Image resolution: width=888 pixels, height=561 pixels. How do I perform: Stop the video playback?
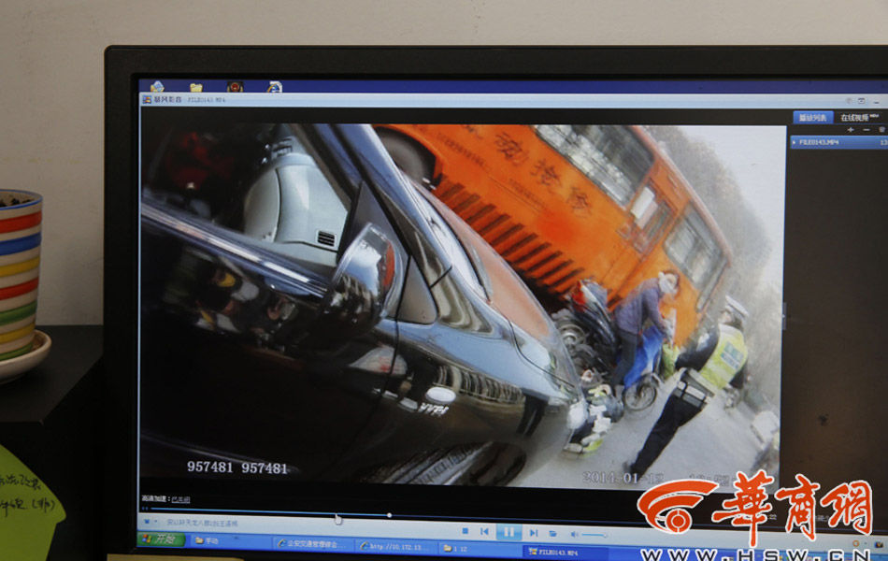[x=465, y=531]
